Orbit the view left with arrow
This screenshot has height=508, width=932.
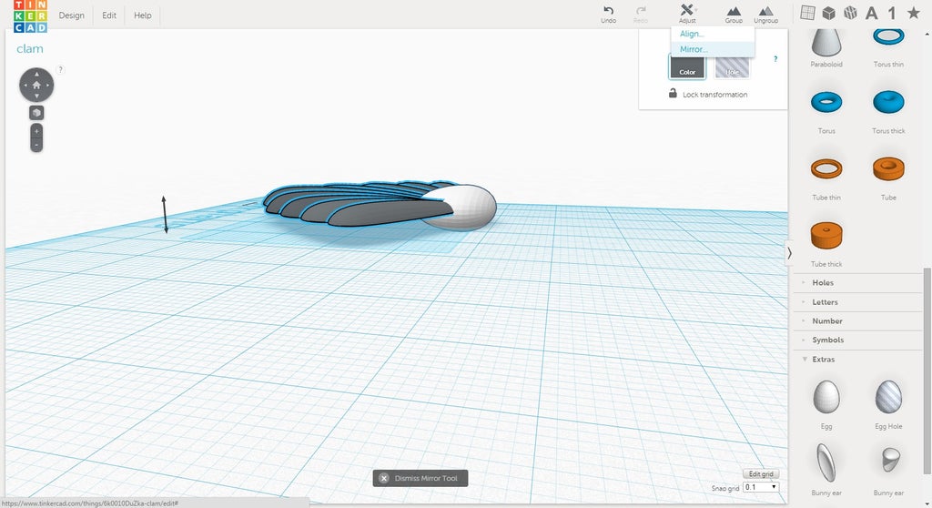click(x=25, y=85)
